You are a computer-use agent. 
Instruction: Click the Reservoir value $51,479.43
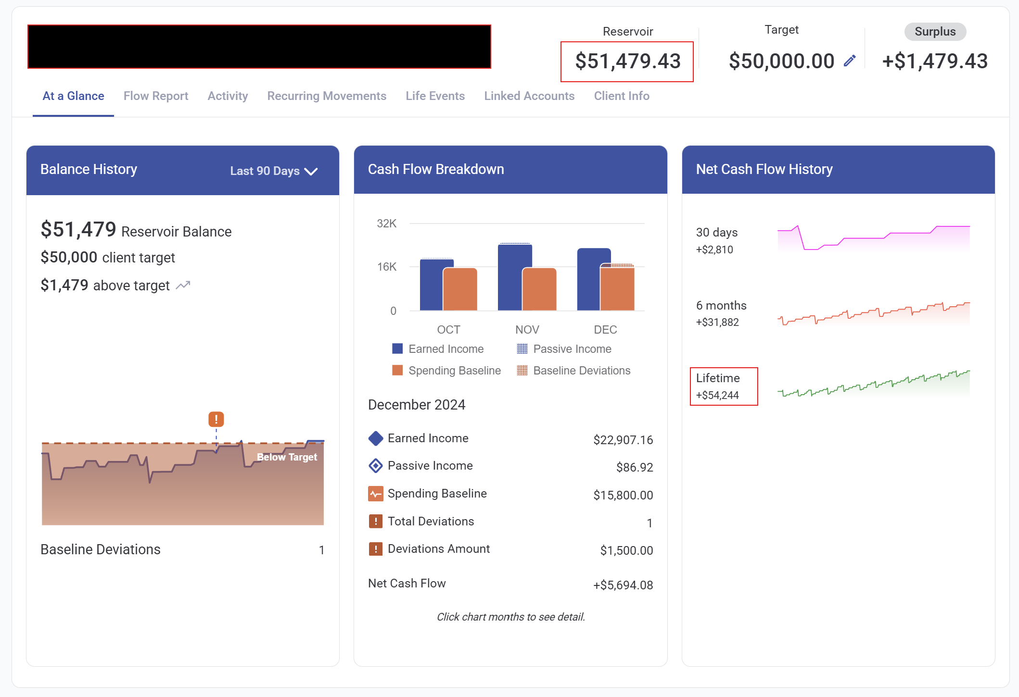pos(627,61)
